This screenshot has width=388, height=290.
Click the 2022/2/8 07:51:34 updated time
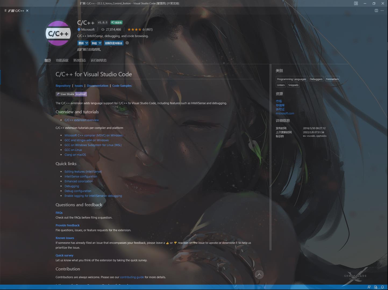coord(314,132)
